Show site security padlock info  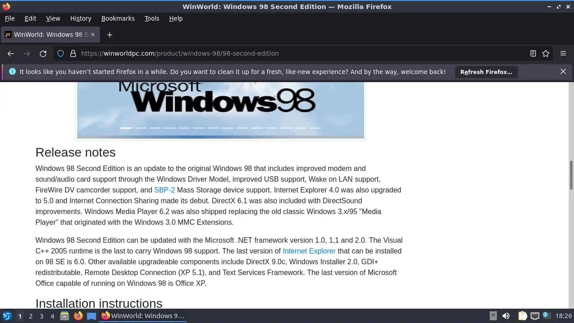(73, 53)
